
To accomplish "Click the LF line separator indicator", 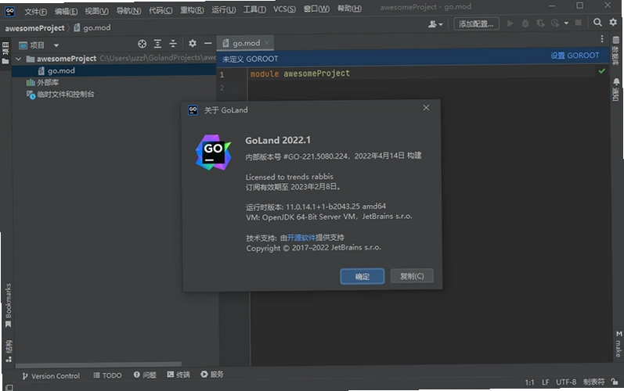I will coord(545,382).
